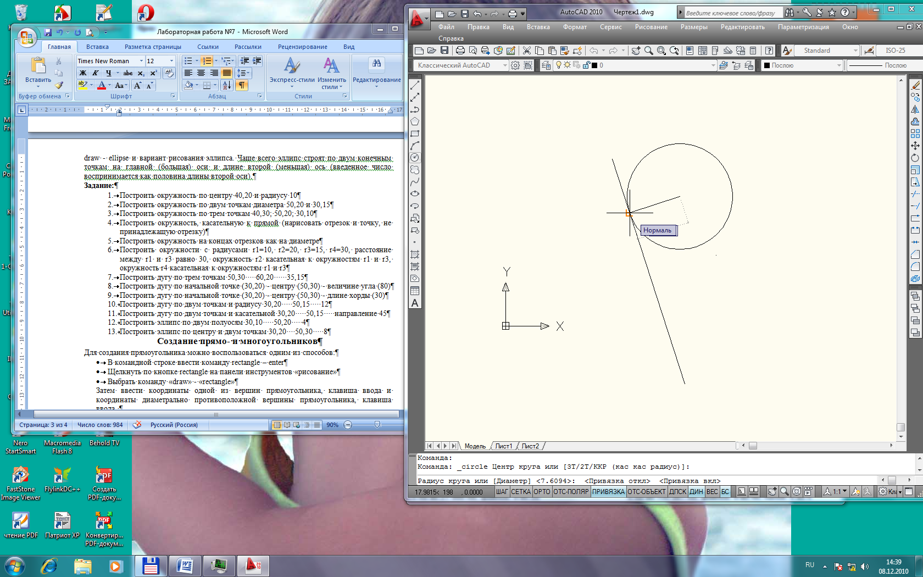Open the Редактировать menu in AutoCAD

(x=742, y=27)
